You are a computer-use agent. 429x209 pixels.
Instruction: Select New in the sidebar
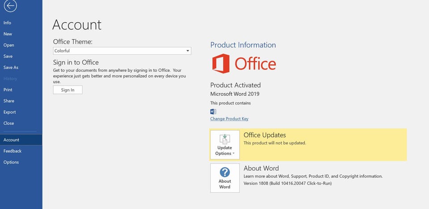21,34
